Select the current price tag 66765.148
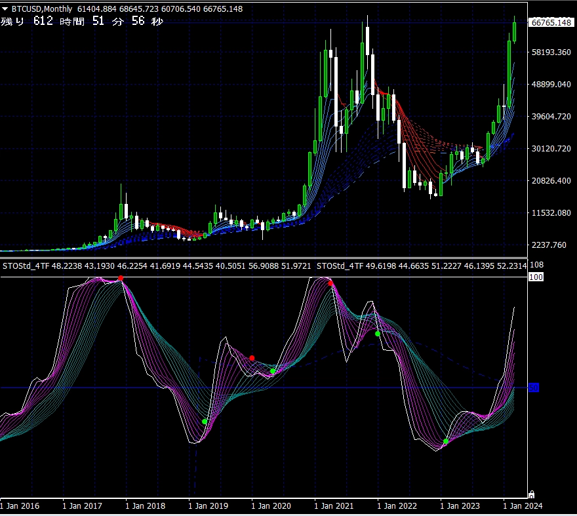Viewport: 577px width, 516px height. (551, 23)
